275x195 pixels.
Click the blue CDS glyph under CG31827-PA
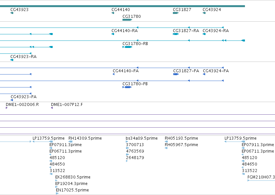[176, 74]
